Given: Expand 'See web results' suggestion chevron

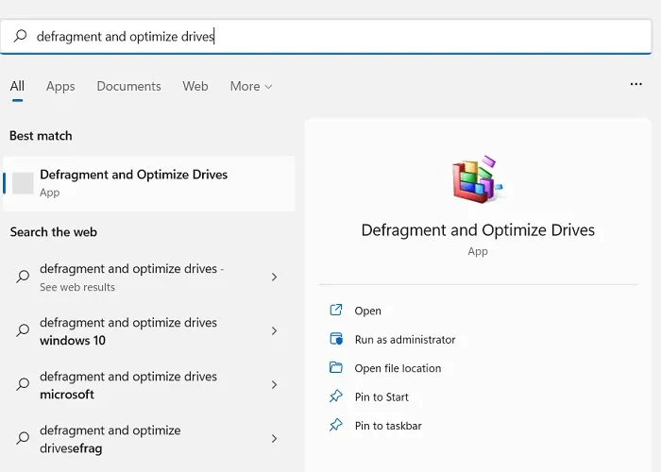Looking at the screenshot, I should [274, 278].
